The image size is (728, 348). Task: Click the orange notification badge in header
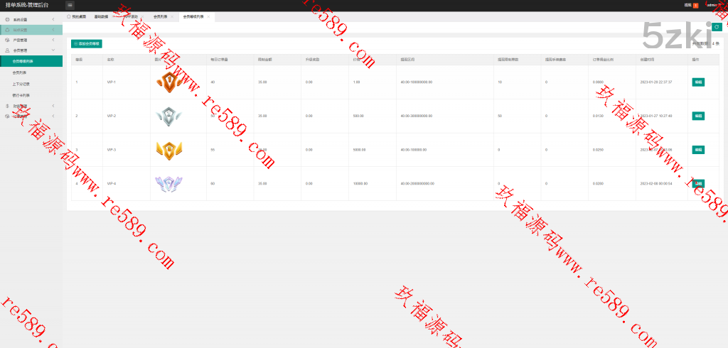(695, 5)
